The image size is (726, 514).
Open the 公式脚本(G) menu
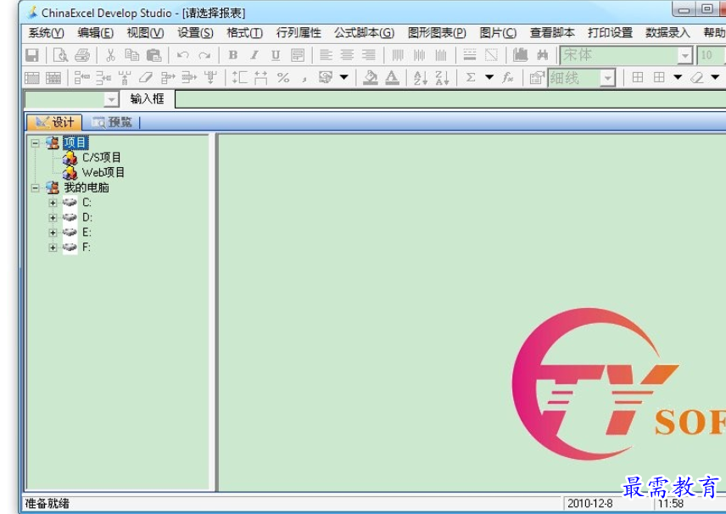365,33
